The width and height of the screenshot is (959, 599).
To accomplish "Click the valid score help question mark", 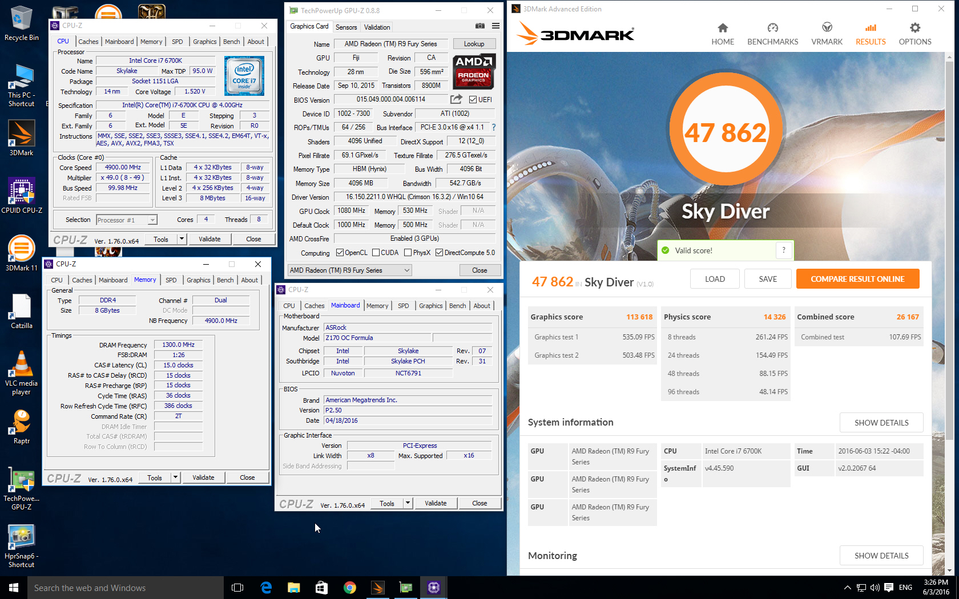I will pyautogui.click(x=784, y=250).
